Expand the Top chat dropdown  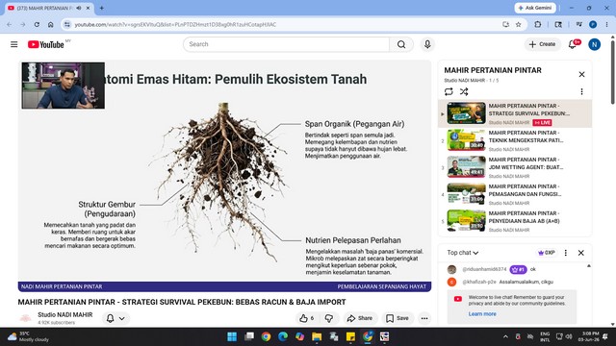pos(462,253)
